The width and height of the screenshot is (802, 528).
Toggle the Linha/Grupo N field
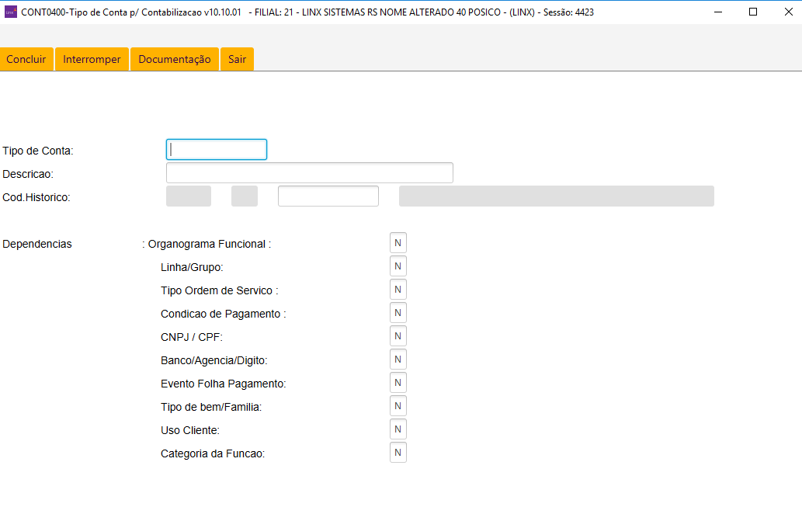click(398, 266)
